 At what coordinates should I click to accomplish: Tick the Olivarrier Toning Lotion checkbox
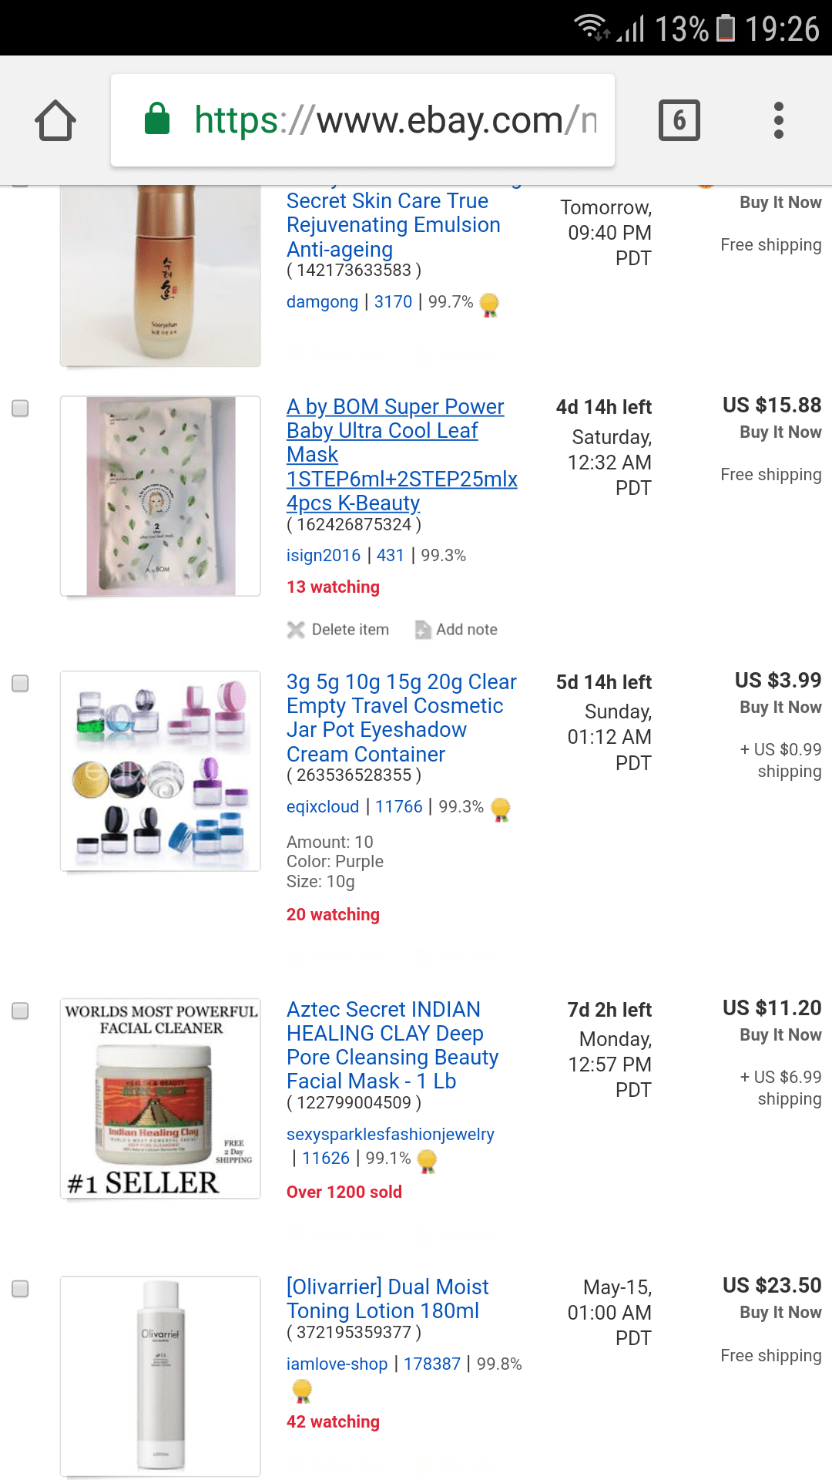20,1288
